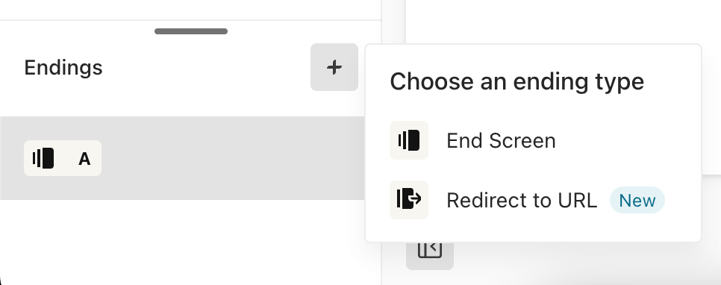
Task: Click empty space below ending A row
Action: point(184,241)
